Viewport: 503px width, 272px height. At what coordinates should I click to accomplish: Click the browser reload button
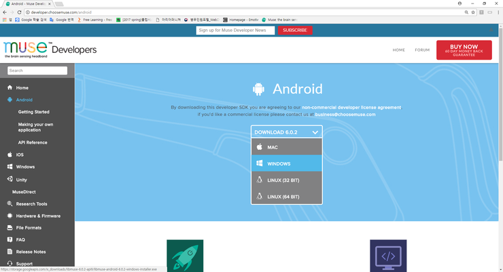[x=19, y=12]
